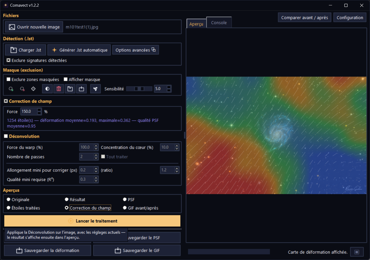Save the mask with the export icon
The image size is (370, 260).
tap(81, 89)
